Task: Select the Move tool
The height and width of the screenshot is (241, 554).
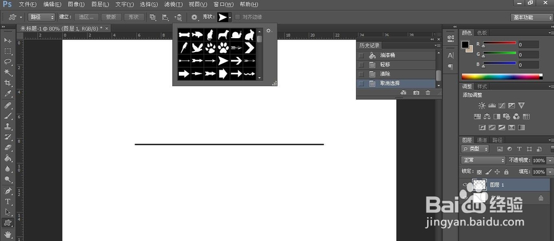Action: 7,40
